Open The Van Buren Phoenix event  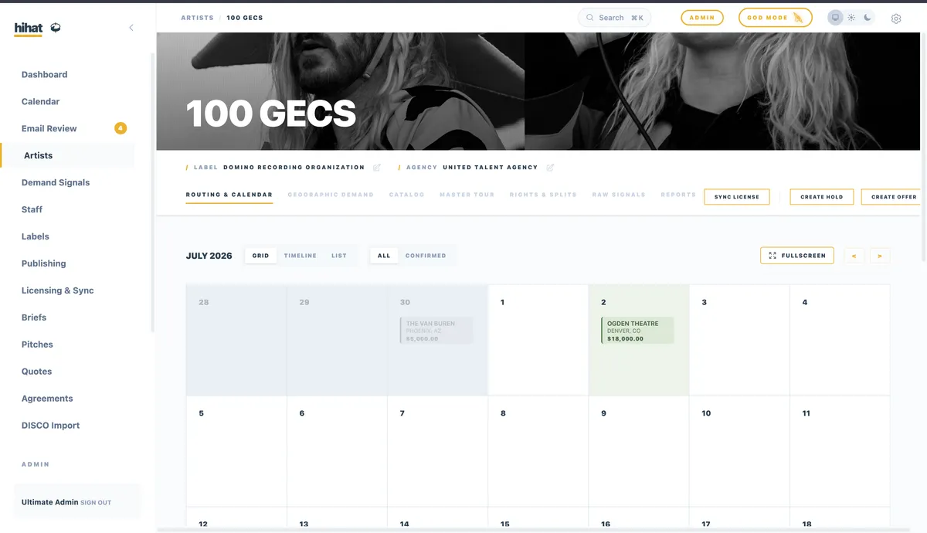point(436,331)
